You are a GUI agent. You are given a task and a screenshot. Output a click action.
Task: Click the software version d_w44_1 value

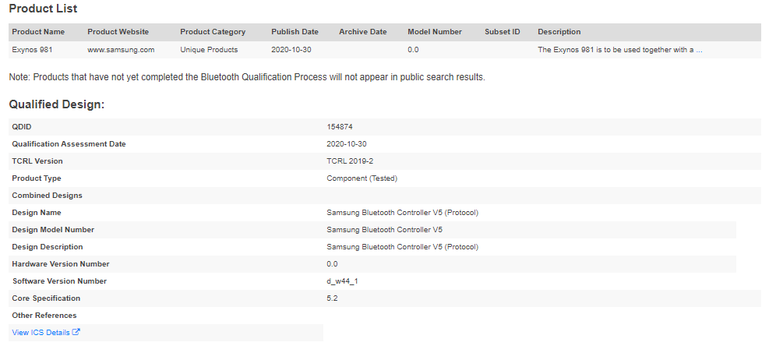(342, 281)
